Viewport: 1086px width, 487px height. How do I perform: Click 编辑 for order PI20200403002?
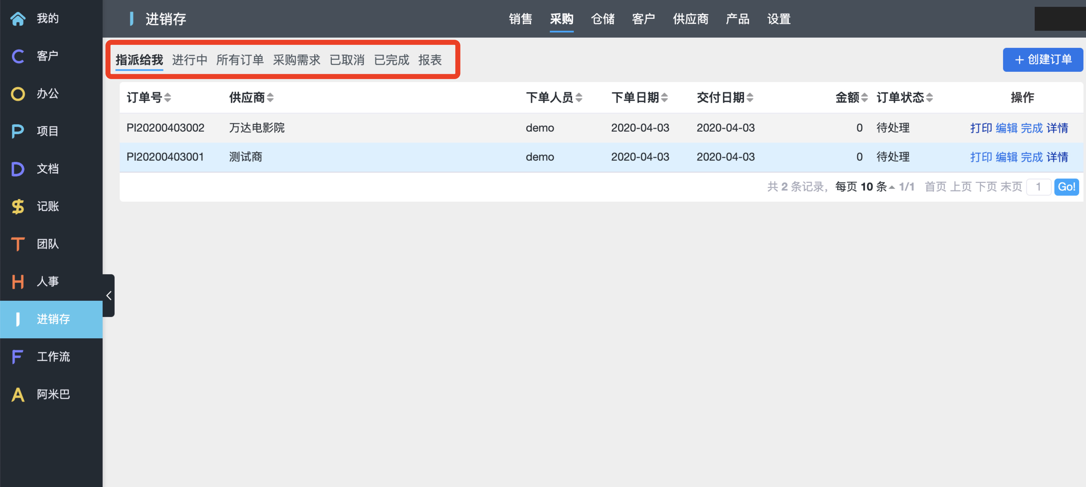click(1006, 128)
